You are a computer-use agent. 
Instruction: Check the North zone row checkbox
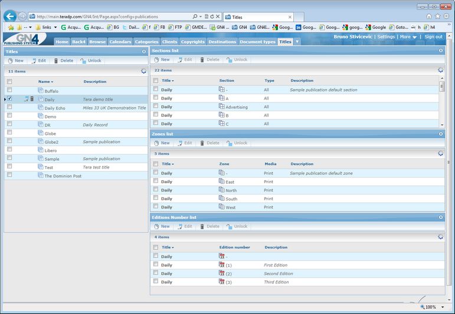156,189
